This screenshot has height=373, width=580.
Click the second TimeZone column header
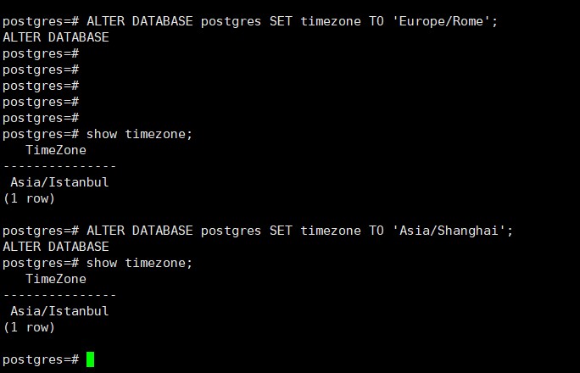(56, 279)
